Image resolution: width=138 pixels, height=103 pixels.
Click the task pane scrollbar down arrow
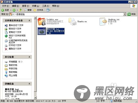pos(35,97)
